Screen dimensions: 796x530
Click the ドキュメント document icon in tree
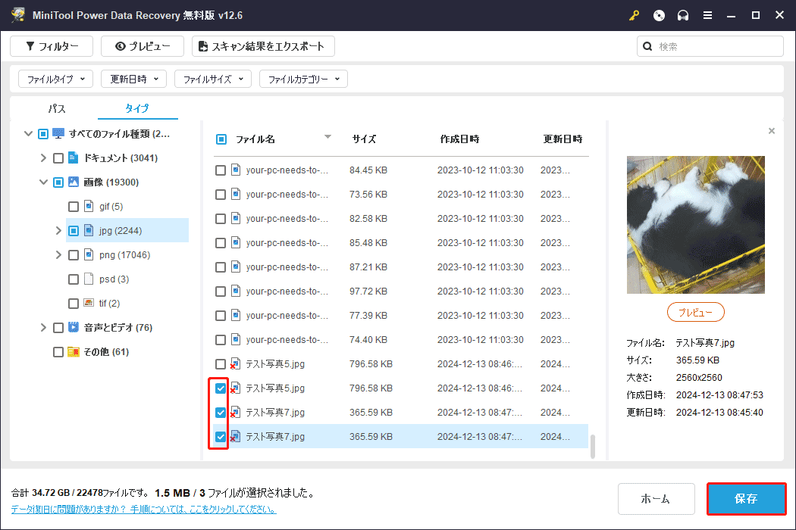coord(74,158)
